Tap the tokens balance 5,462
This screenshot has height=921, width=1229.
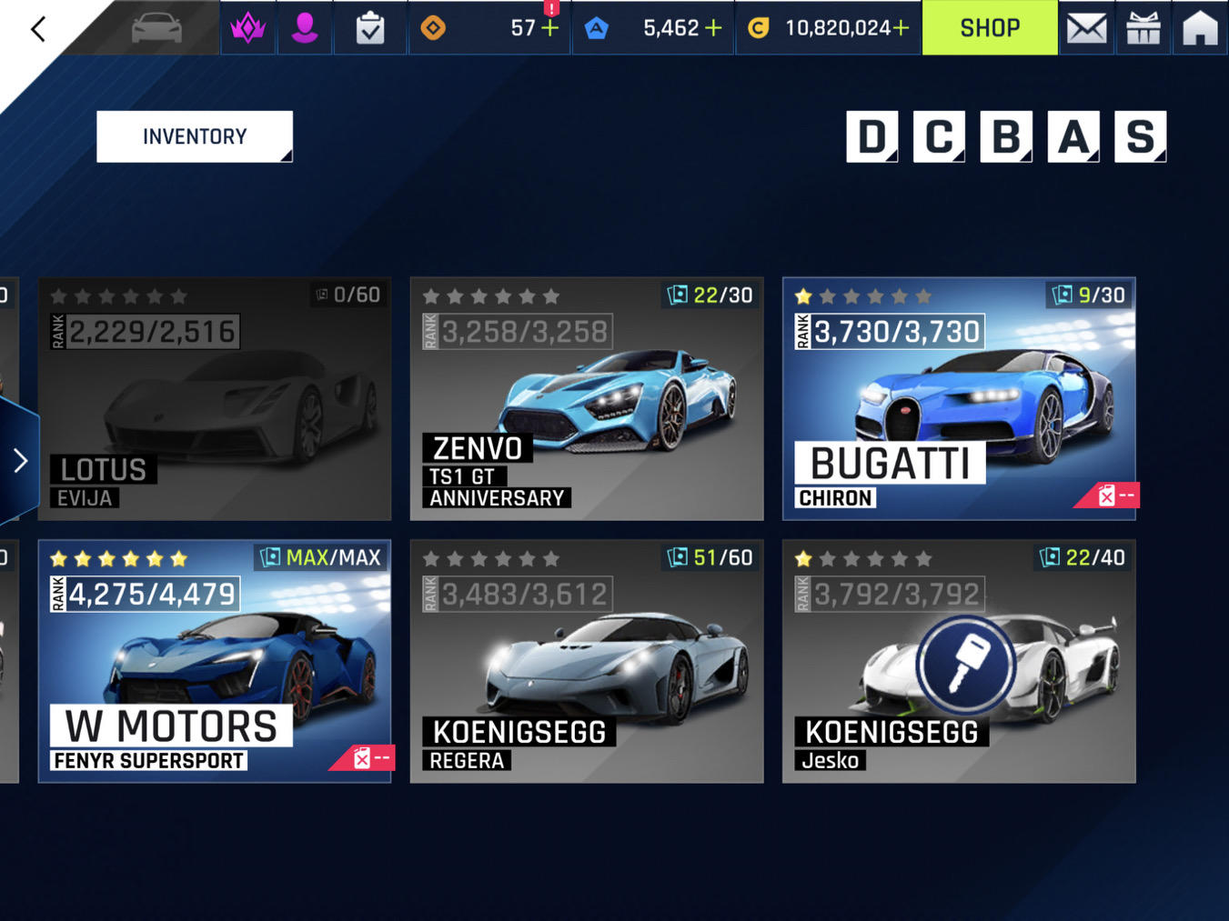click(670, 28)
